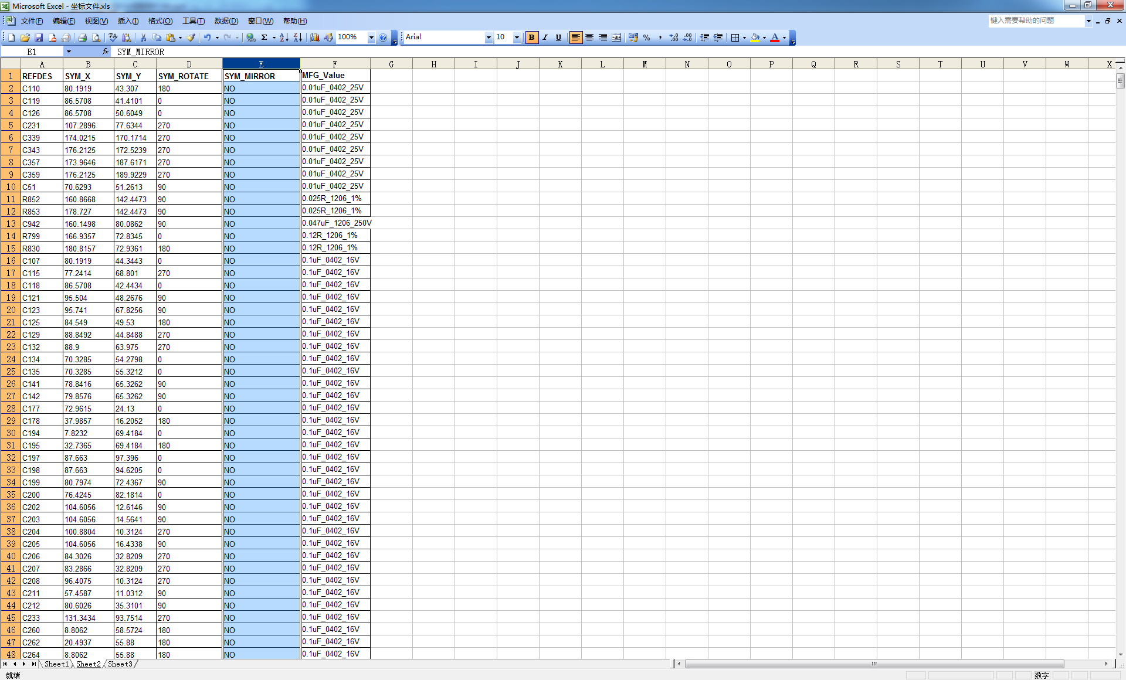1126x680 pixels.
Task: Toggle bold formatting
Action: 531,38
